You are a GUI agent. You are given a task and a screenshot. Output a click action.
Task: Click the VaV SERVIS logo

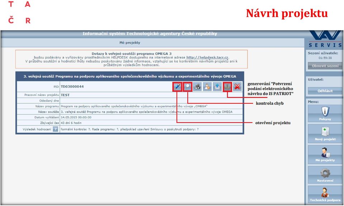tap(325, 39)
